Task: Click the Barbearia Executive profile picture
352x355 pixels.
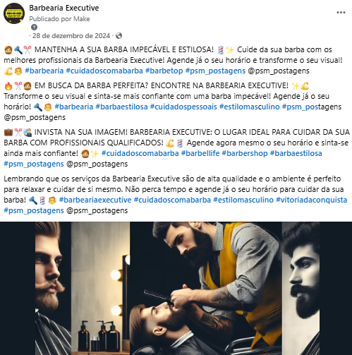Action: pos(14,13)
